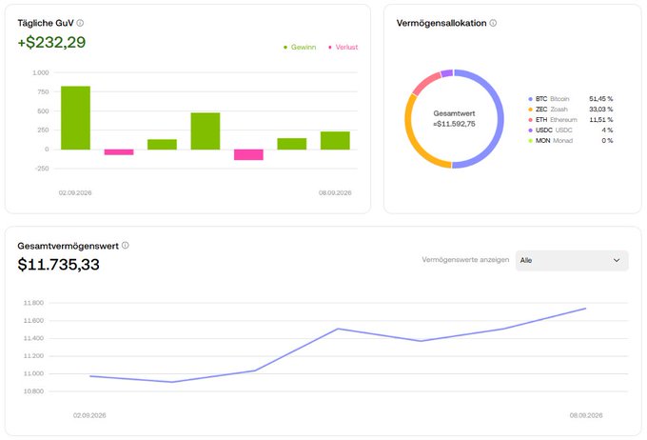
Task: Click the line chart endpoint at 08.09.2026
Action: (585, 309)
